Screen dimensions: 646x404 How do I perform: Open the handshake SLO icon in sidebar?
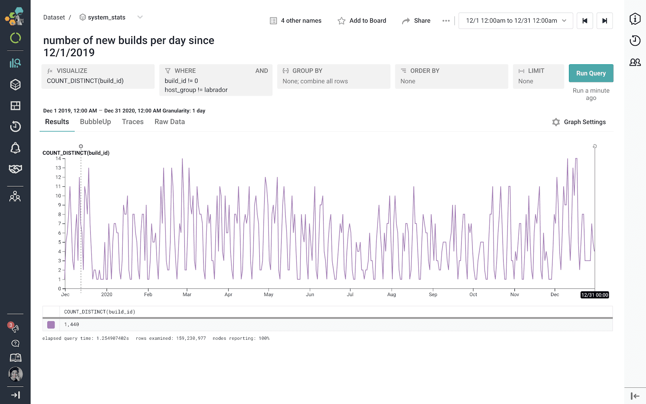point(15,169)
